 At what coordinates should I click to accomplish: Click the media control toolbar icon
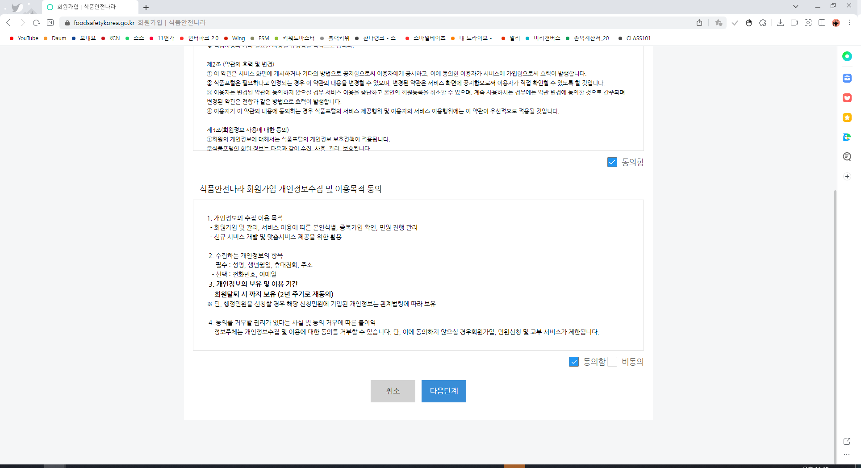click(x=794, y=23)
